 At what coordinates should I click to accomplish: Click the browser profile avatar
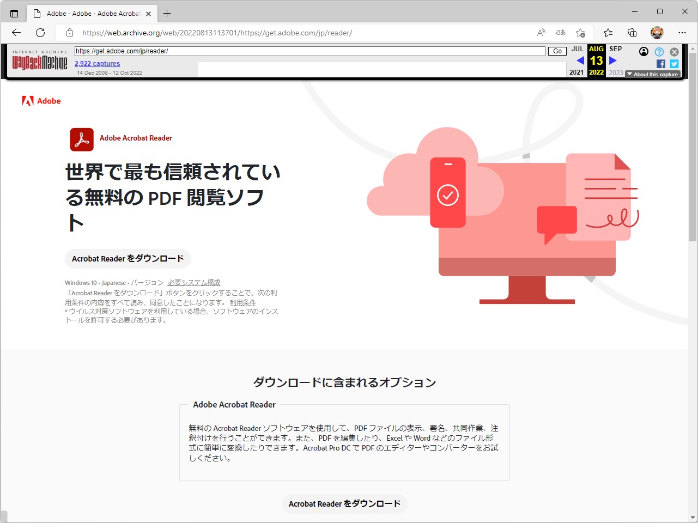(x=657, y=33)
